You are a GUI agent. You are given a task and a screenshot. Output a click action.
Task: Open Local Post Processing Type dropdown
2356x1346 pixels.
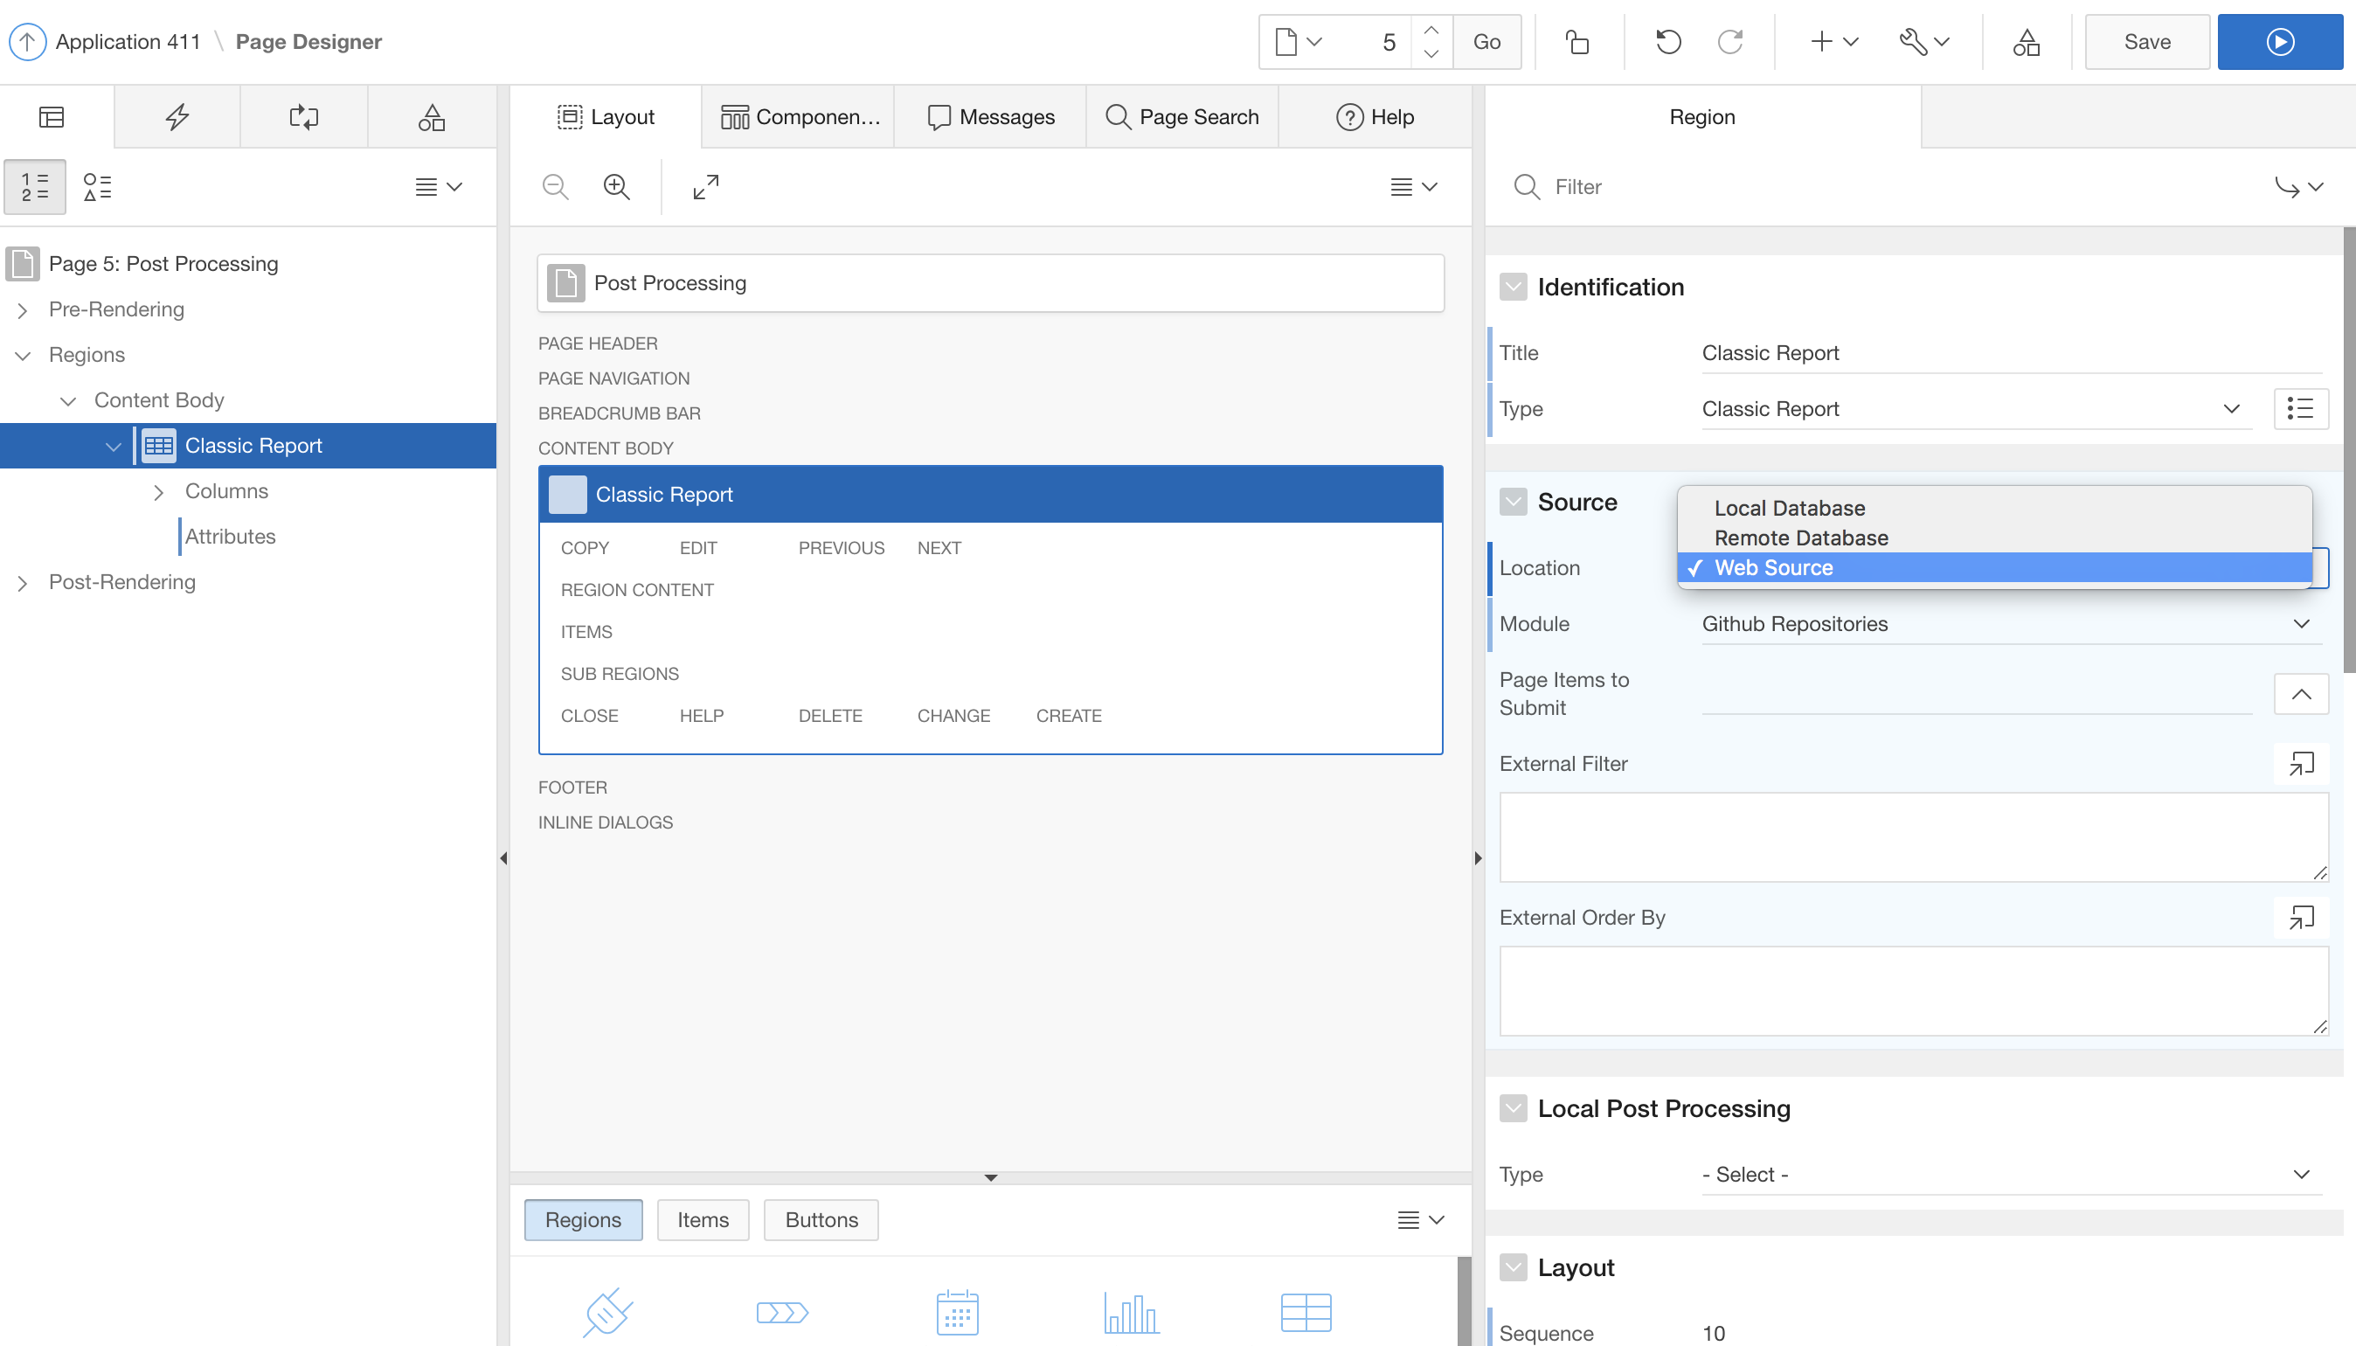pyautogui.click(x=2001, y=1174)
